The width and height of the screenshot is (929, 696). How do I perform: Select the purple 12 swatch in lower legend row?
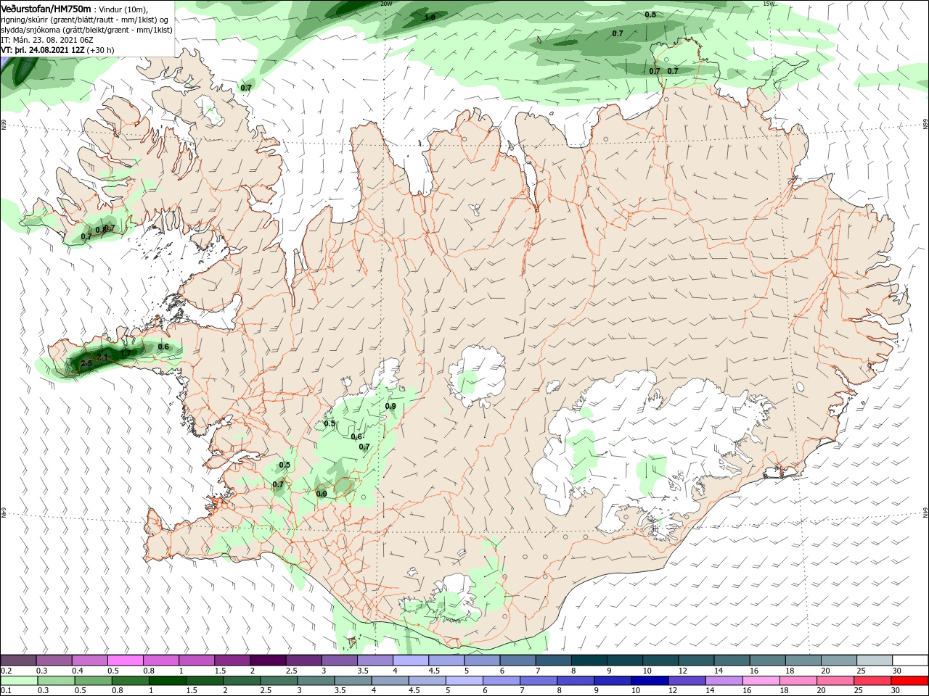pyautogui.click(x=687, y=681)
